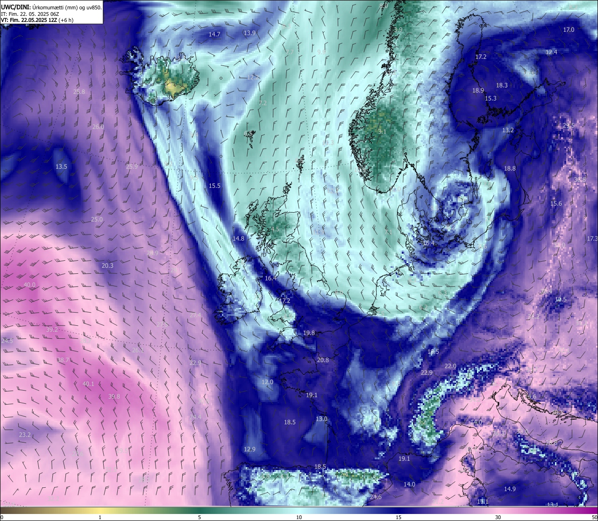Click the 14.8 value label
Viewport: 598px width, 521px height.
coord(238,239)
